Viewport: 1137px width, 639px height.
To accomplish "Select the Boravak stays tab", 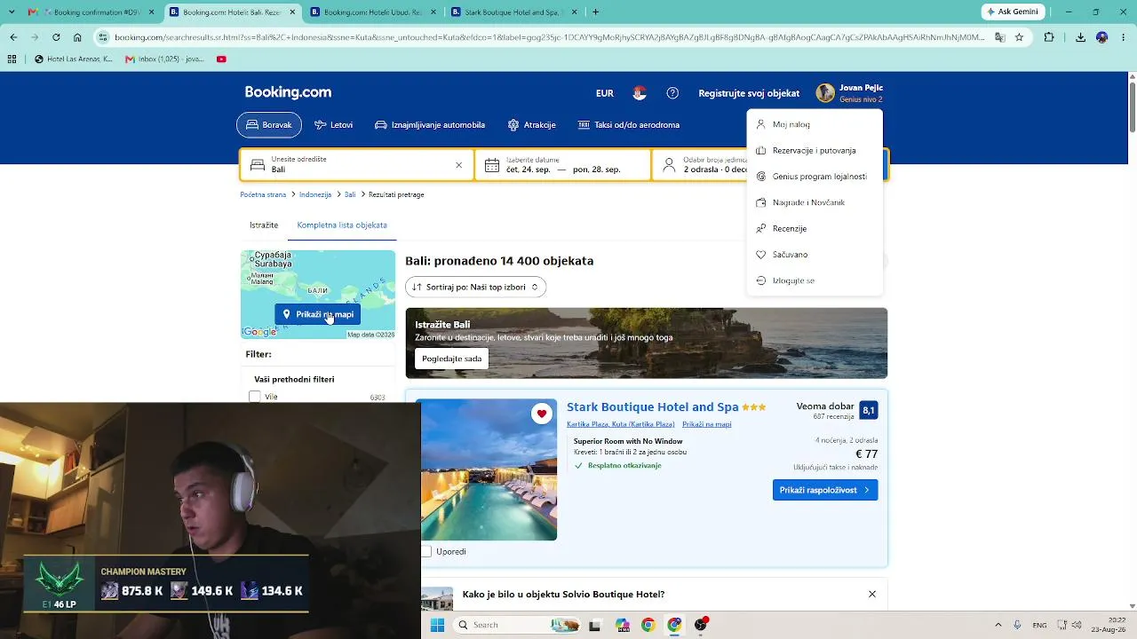I will pos(269,125).
